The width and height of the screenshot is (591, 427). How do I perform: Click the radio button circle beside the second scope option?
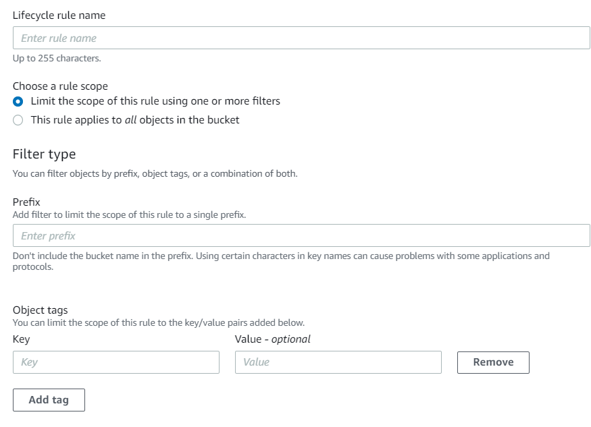tap(18, 119)
